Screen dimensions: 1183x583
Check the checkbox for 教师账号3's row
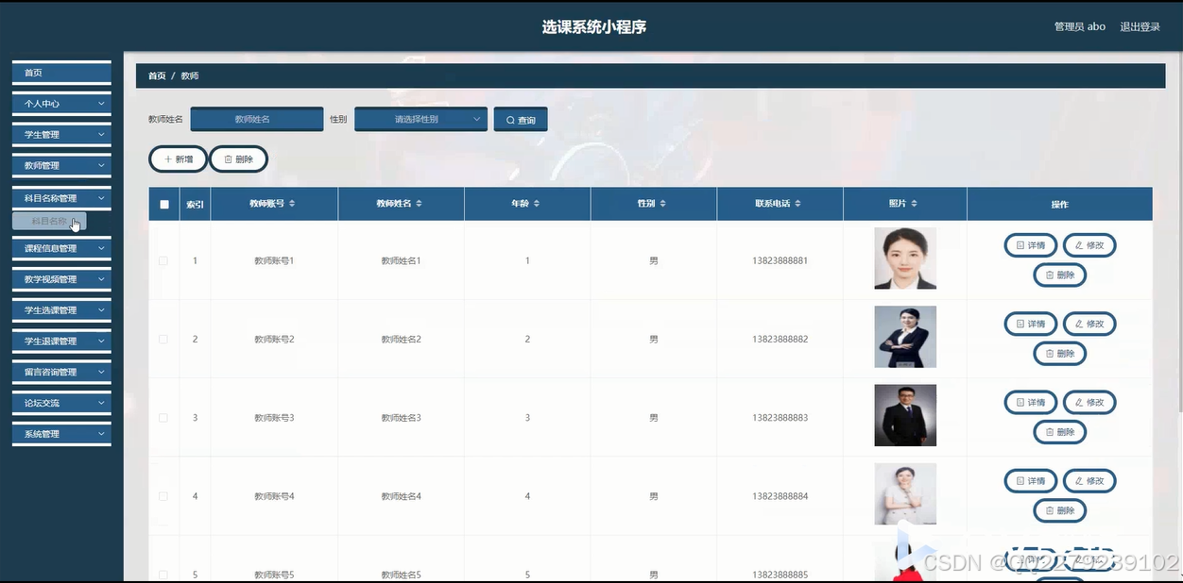click(x=163, y=417)
